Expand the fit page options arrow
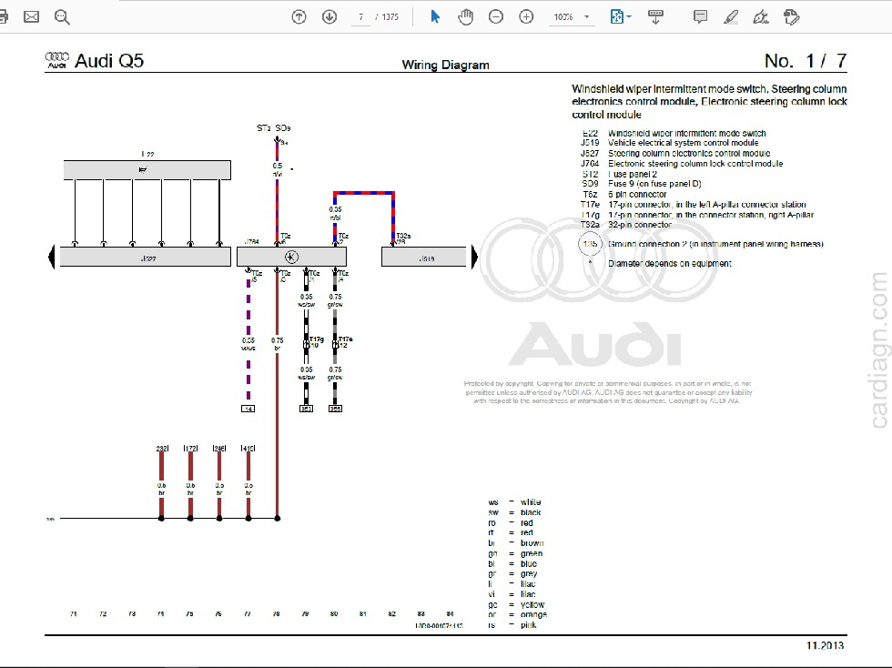The image size is (892, 668). [x=629, y=17]
